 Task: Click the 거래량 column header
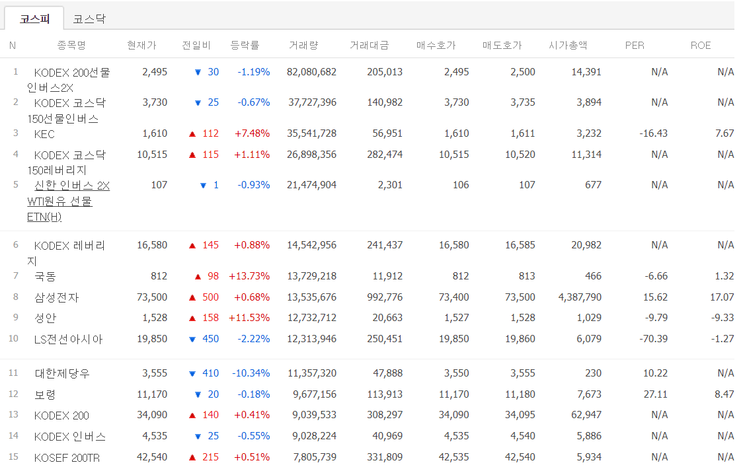point(303,46)
